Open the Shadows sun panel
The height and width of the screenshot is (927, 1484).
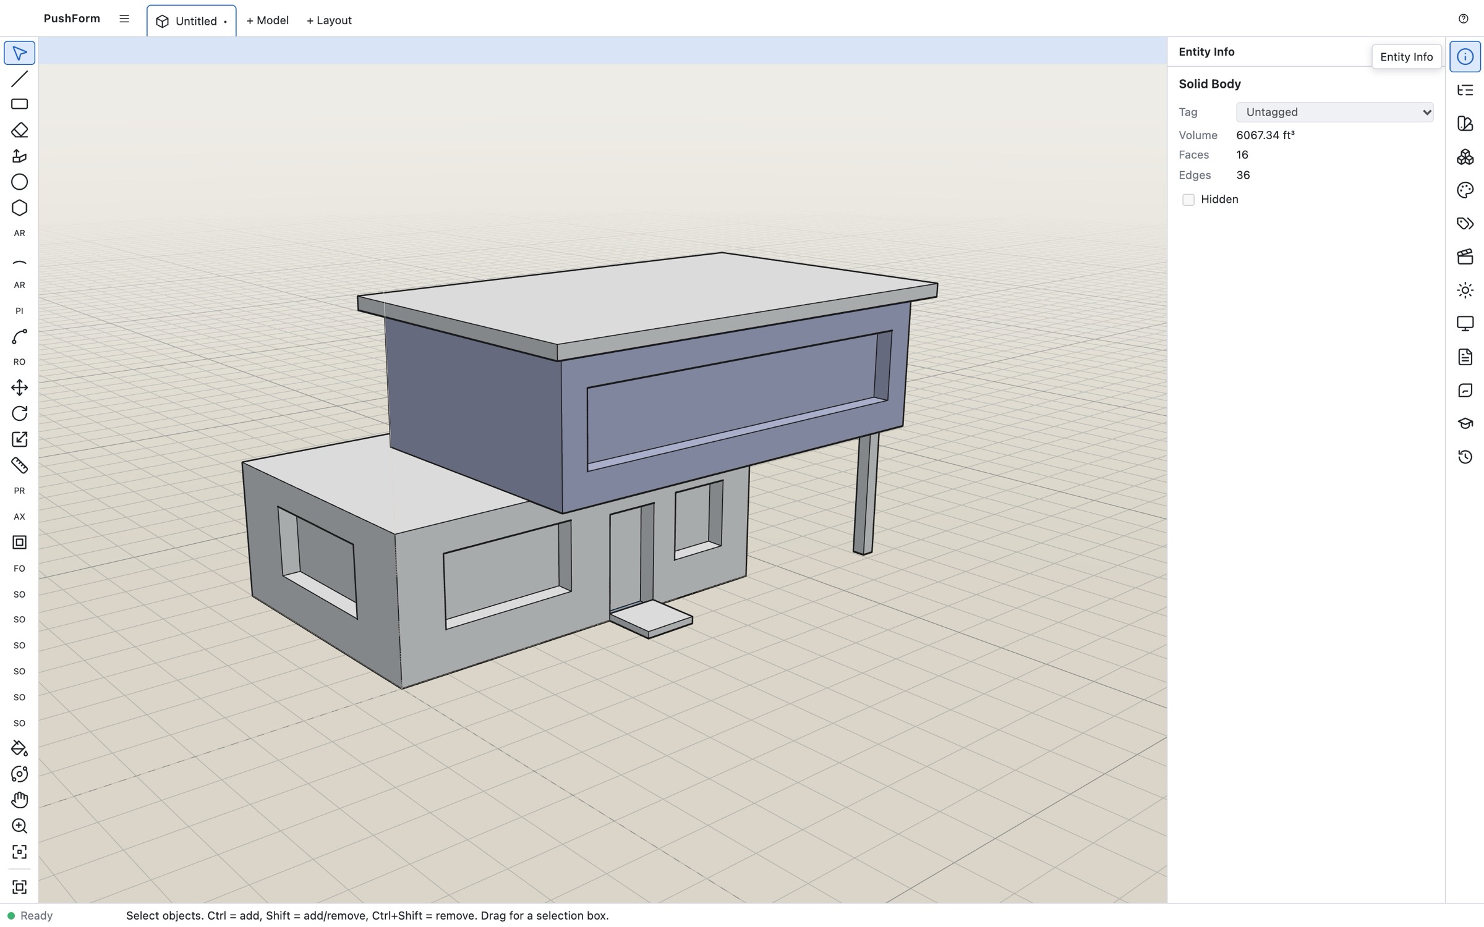tap(1465, 290)
